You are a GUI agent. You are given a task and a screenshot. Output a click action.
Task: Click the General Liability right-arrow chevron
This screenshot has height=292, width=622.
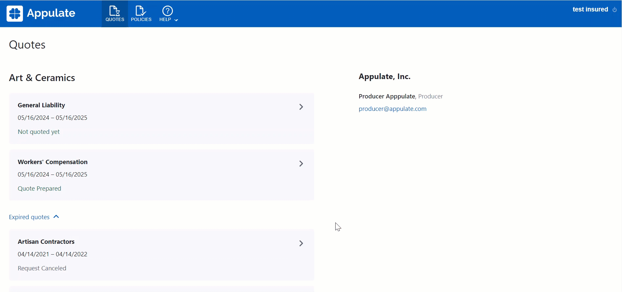[x=301, y=107]
